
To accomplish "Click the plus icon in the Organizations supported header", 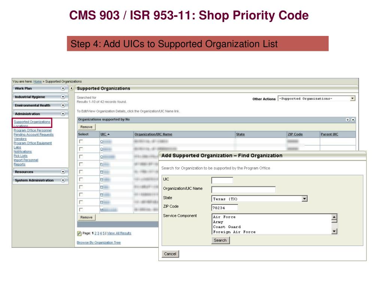I will (347, 120).
